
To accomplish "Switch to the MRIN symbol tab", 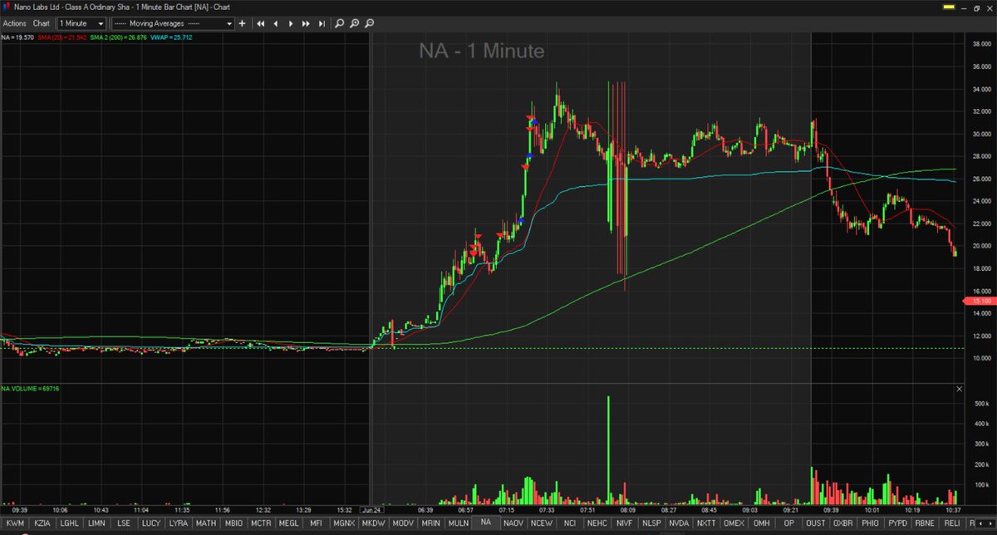I will (x=430, y=523).
